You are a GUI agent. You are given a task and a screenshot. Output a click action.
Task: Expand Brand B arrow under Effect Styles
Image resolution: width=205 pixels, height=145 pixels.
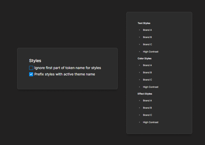click(139, 108)
